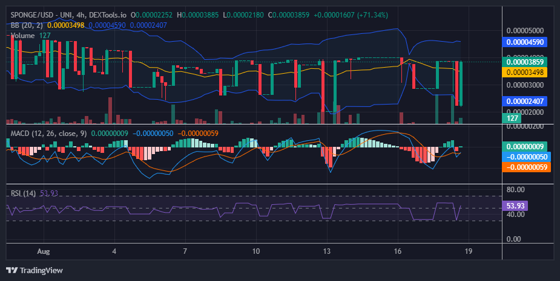Screen dimensions: 560x281
Task: Click the low value L0.00002180 in header
Action: point(243,15)
